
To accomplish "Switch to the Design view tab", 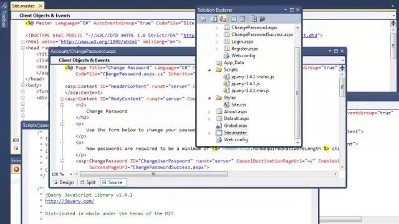I will 64,182.
